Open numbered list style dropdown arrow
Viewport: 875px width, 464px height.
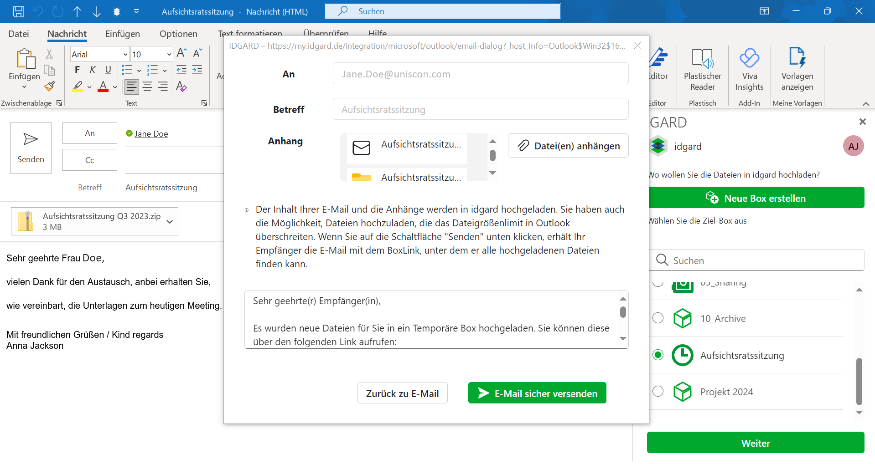click(165, 70)
